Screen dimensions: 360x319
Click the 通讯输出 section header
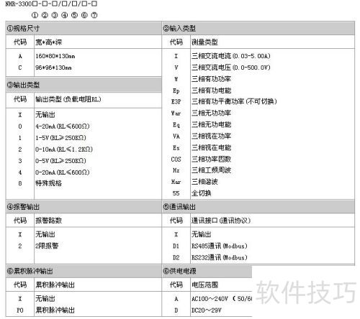coord(258,207)
